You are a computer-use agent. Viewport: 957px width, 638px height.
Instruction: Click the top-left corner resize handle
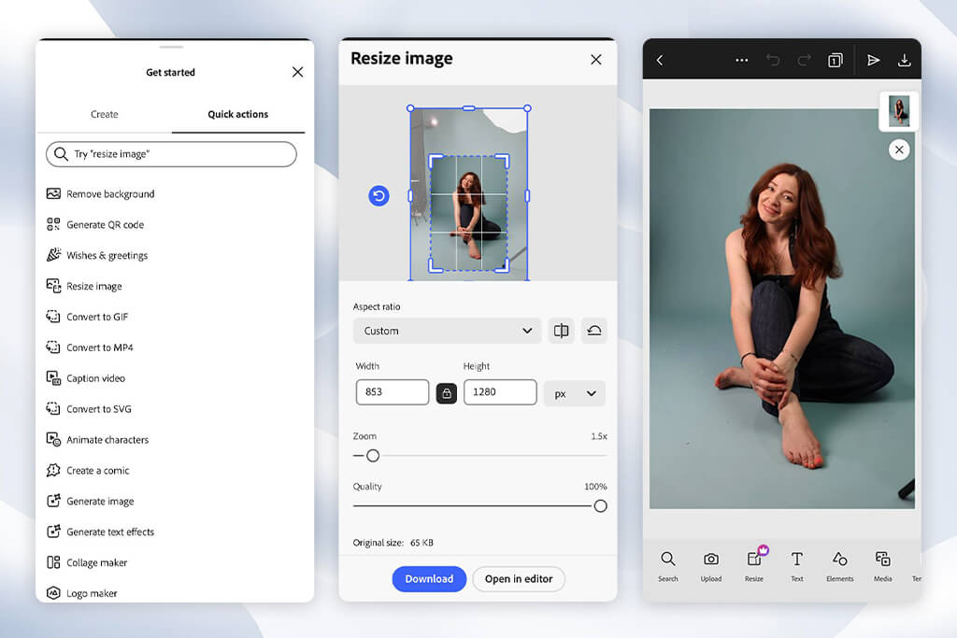(410, 108)
